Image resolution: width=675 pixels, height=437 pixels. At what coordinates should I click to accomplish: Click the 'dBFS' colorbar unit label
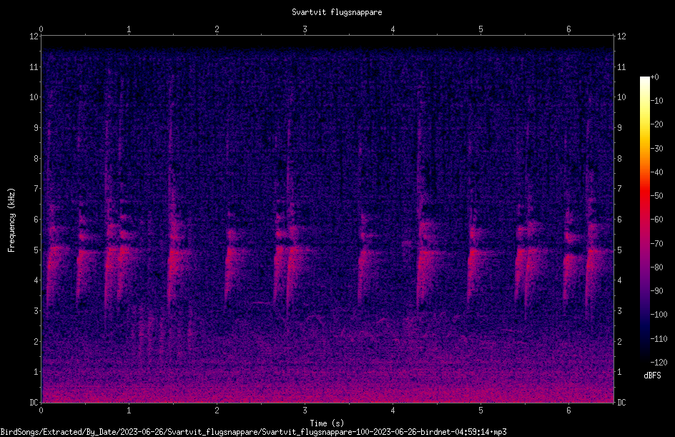[x=652, y=375]
